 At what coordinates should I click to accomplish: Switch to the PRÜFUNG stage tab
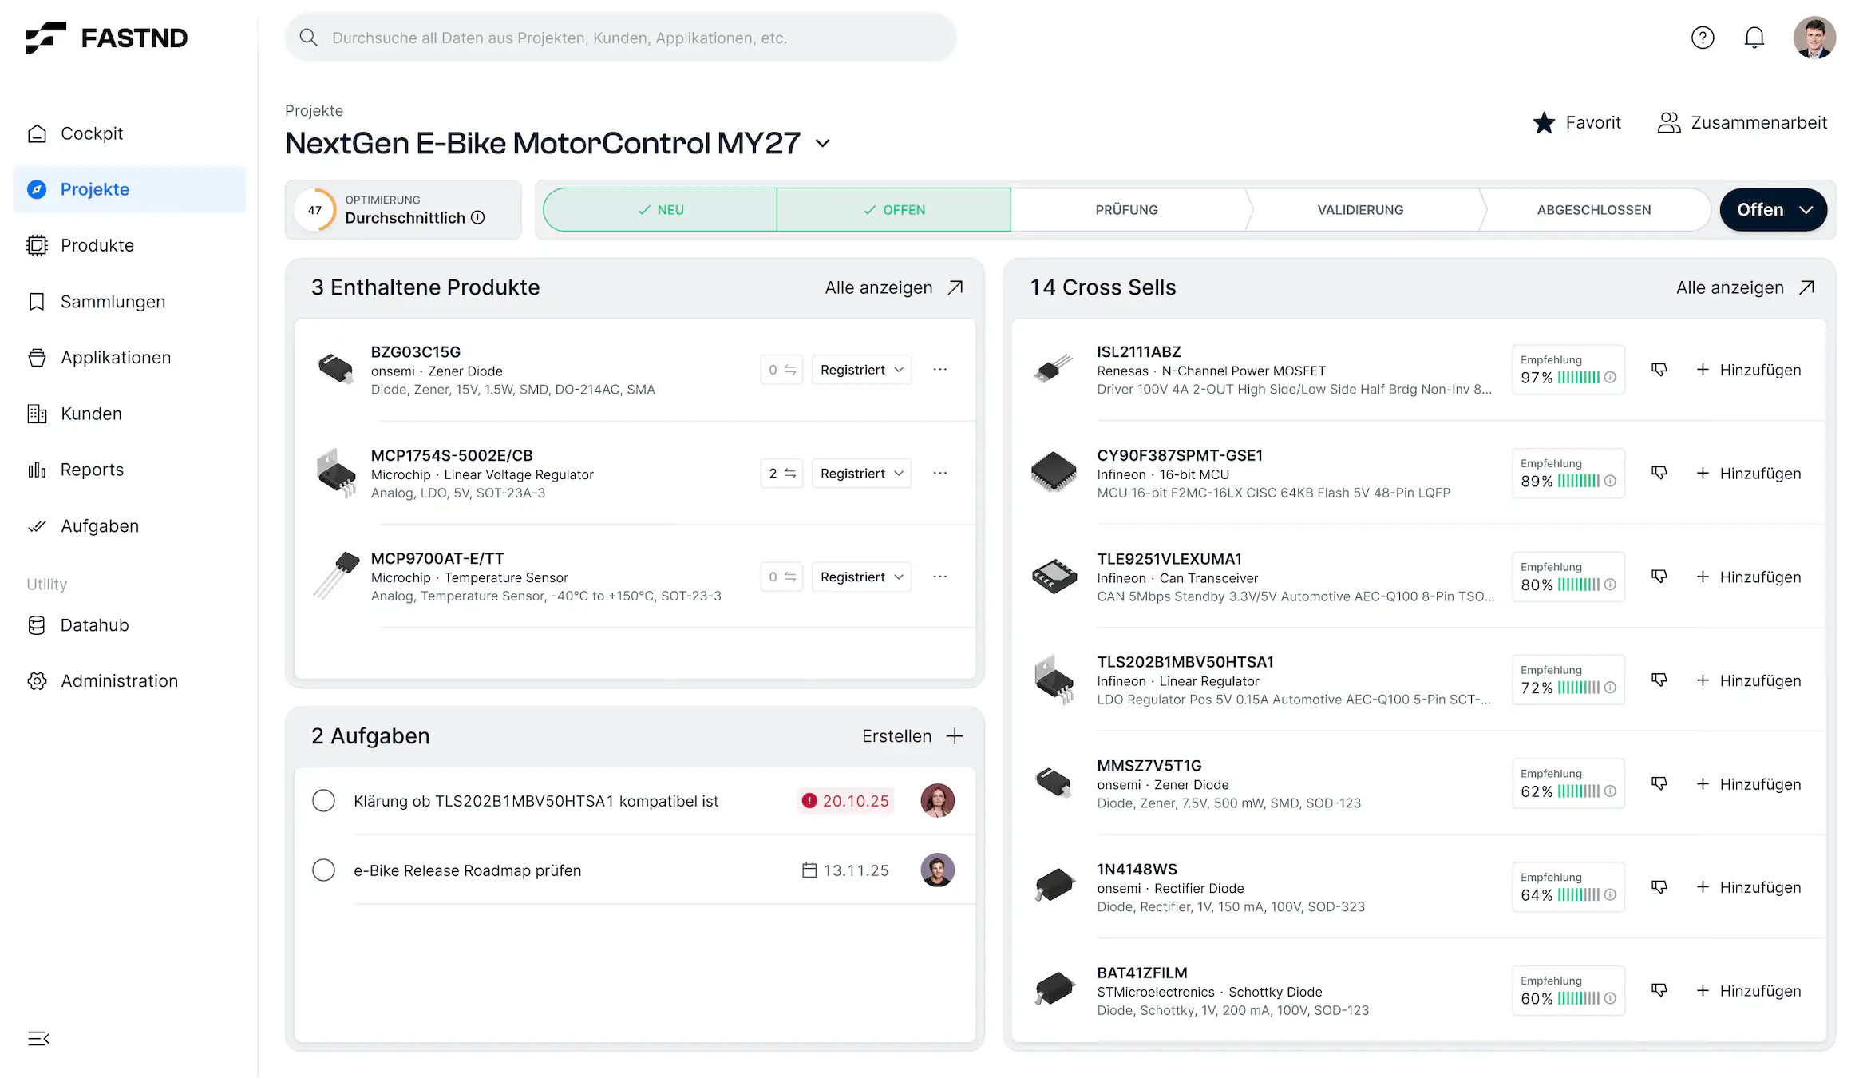click(x=1125, y=209)
